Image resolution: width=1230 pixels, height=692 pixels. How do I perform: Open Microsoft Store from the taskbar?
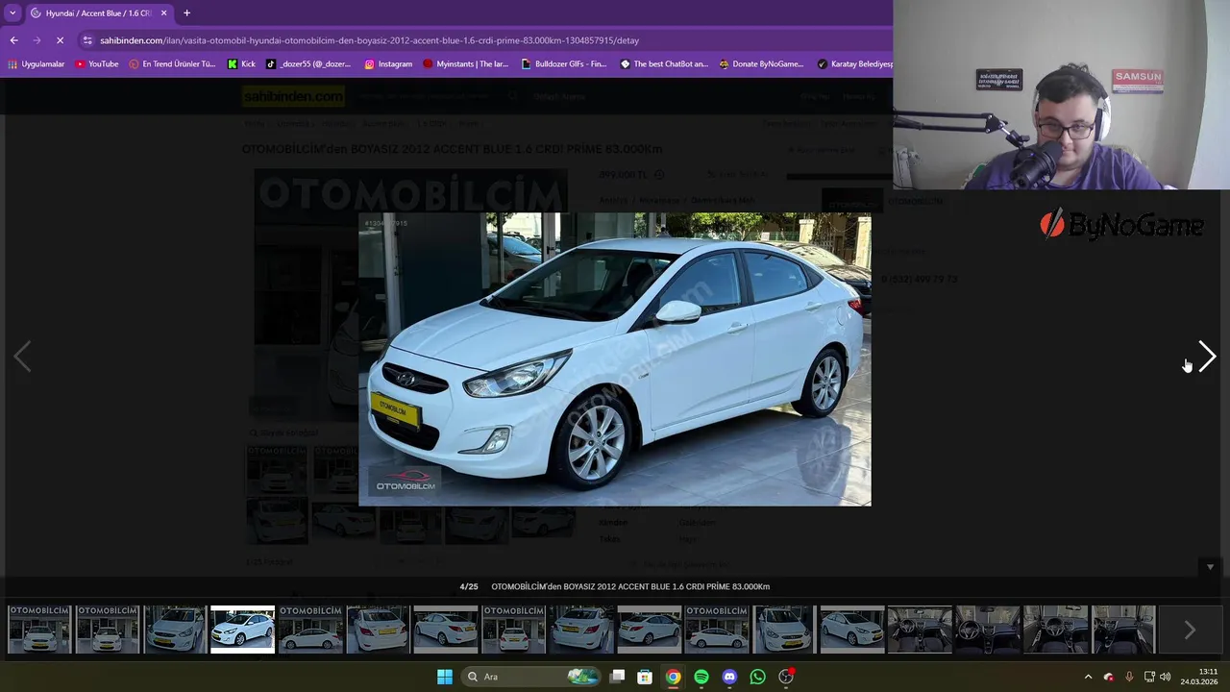(646, 677)
